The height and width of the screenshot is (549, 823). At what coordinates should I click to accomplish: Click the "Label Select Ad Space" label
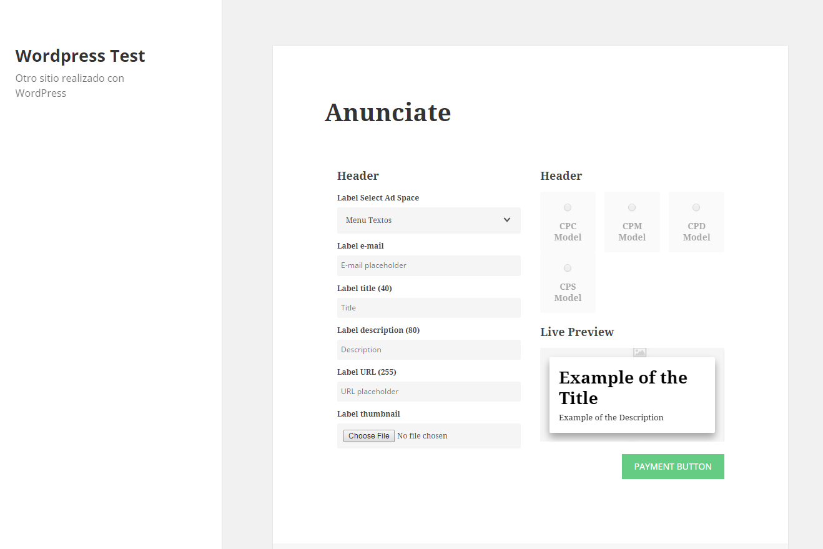click(378, 198)
